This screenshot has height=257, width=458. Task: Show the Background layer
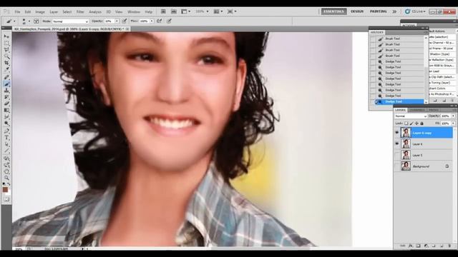(x=397, y=166)
